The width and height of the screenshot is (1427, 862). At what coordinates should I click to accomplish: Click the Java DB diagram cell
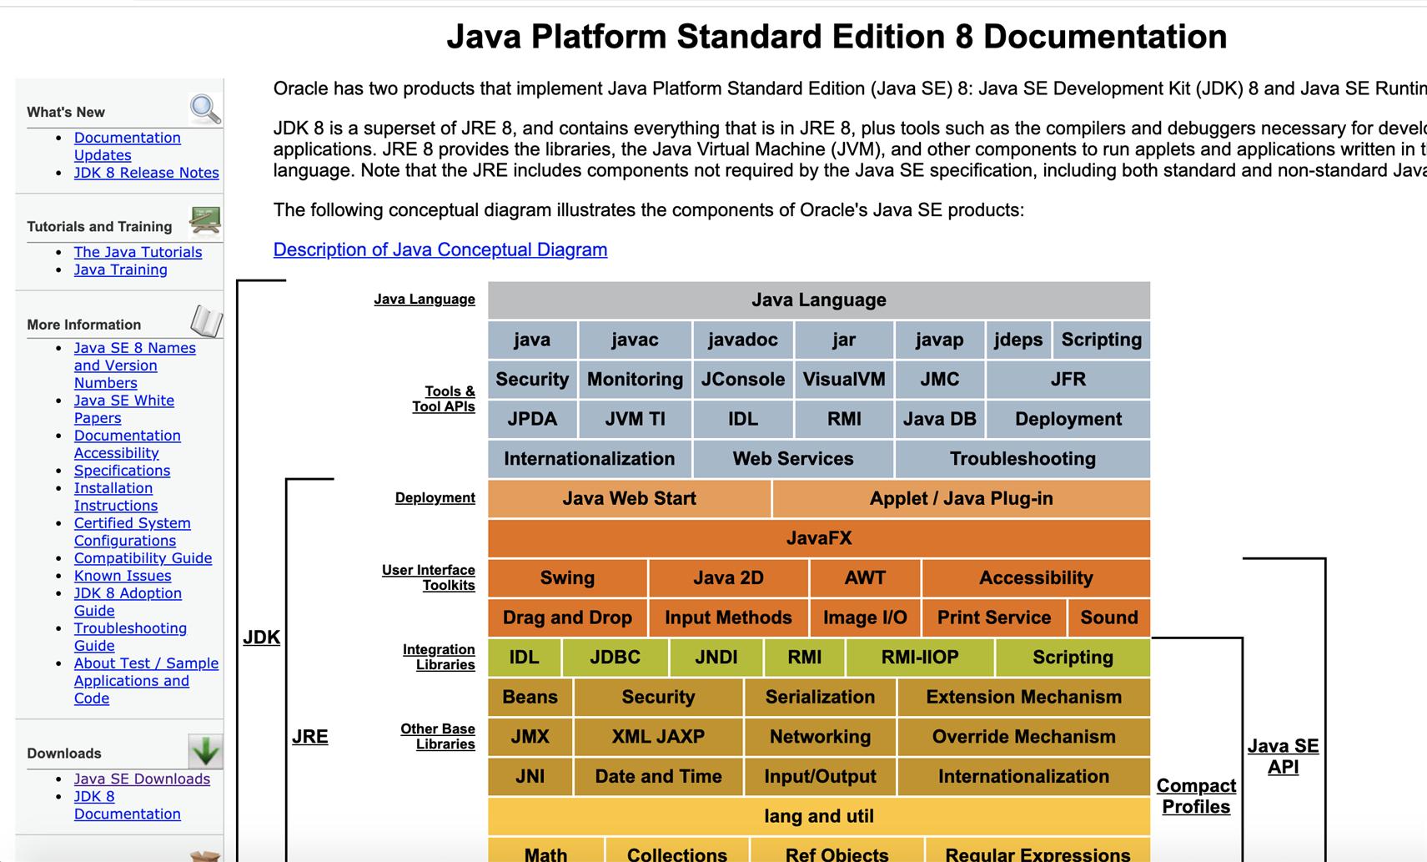pyautogui.click(x=939, y=419)
